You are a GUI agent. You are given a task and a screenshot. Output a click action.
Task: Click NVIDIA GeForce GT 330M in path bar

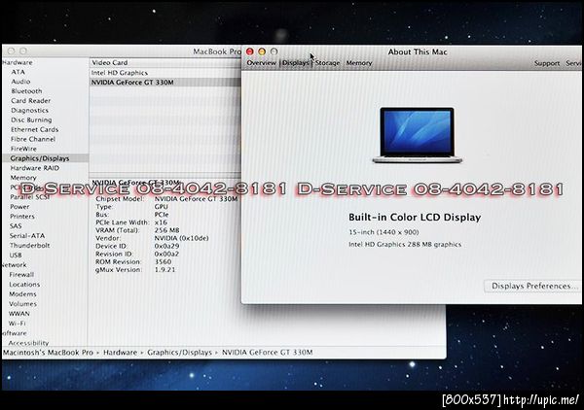(x=268, y=352)
